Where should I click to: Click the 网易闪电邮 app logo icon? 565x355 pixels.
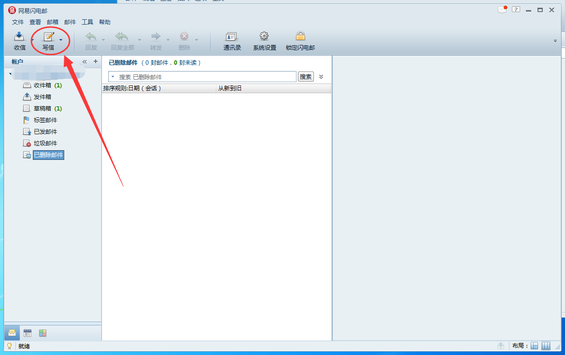coord(12,10)
